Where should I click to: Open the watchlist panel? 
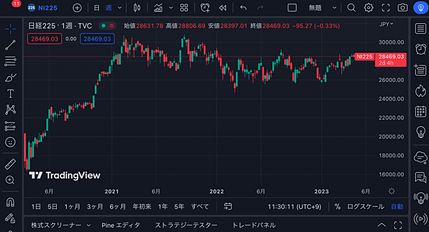pyautogui.click(x=421, y=29)
